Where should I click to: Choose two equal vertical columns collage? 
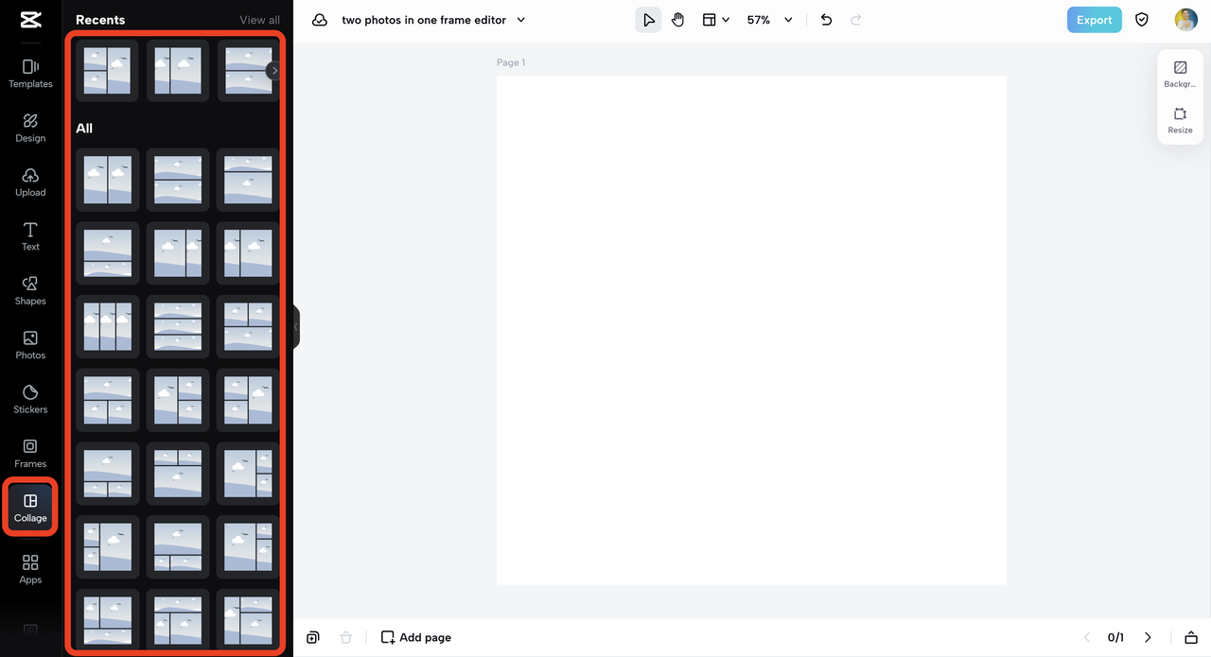click(x=107, y=180)
